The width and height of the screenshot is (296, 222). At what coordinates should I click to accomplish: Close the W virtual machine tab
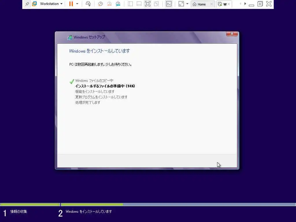229,4
